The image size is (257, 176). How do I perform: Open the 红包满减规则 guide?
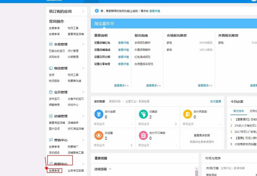pyautogui.click(x=143, y=57)
